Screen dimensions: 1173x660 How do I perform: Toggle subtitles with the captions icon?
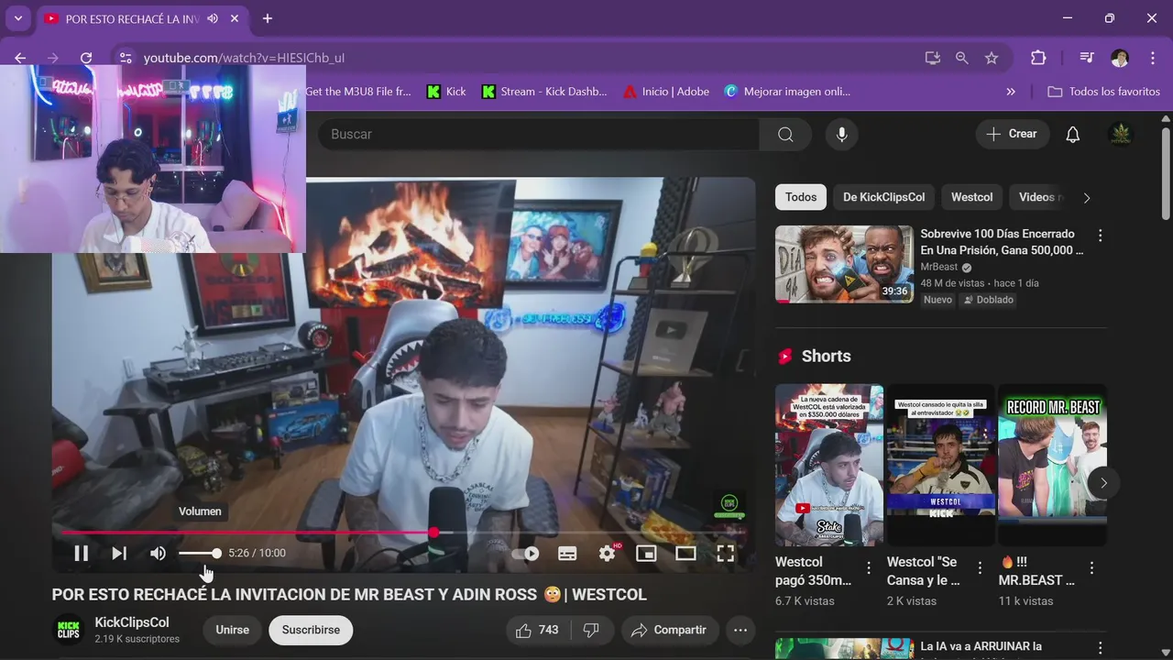pyautogui.click(x=567, y=554)
